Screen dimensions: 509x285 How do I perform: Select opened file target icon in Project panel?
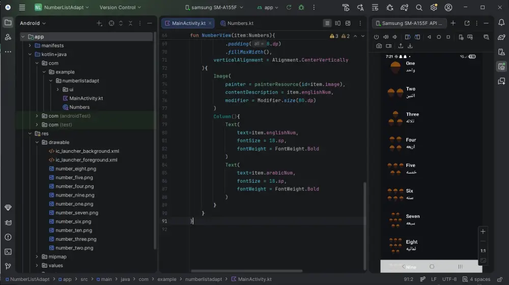111,23
